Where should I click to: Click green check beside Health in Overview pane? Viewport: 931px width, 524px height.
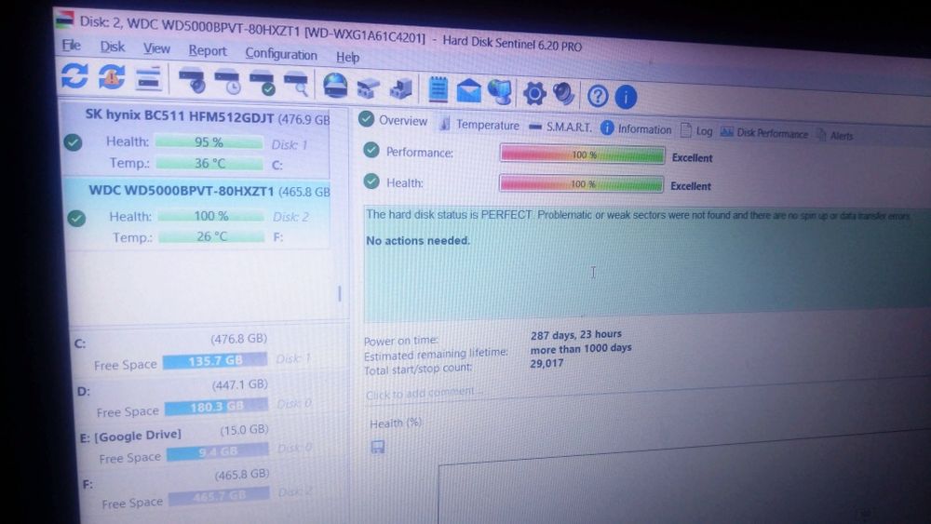[371, 181]
